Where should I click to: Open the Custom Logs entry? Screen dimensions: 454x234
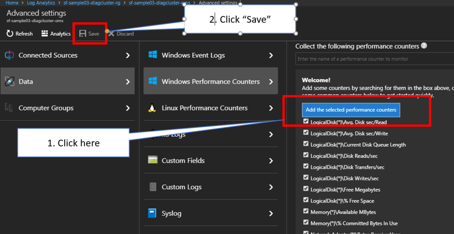[211, 187]
